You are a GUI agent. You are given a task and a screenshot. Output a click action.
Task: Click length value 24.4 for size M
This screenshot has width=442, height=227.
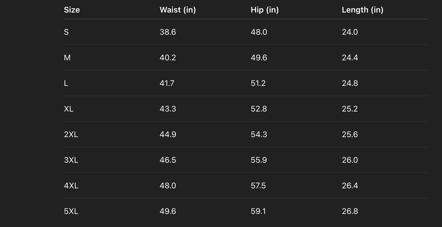[350, 58]
